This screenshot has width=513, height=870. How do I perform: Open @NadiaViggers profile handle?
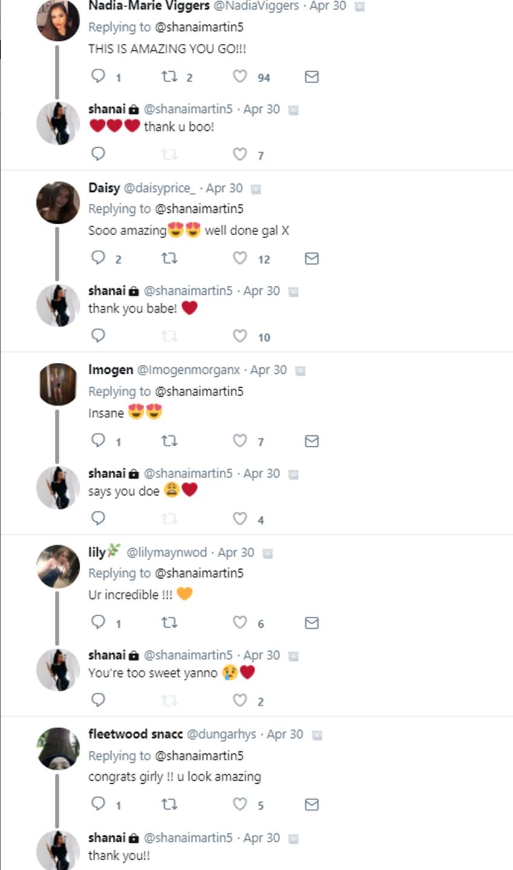coord(256,6)
